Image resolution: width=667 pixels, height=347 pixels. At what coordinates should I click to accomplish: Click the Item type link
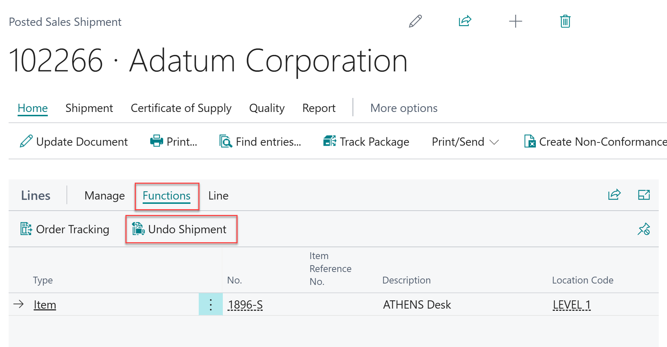point(45,304)
